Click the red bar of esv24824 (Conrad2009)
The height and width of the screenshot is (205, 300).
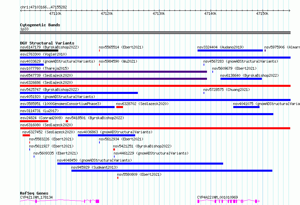click(34, 121)
